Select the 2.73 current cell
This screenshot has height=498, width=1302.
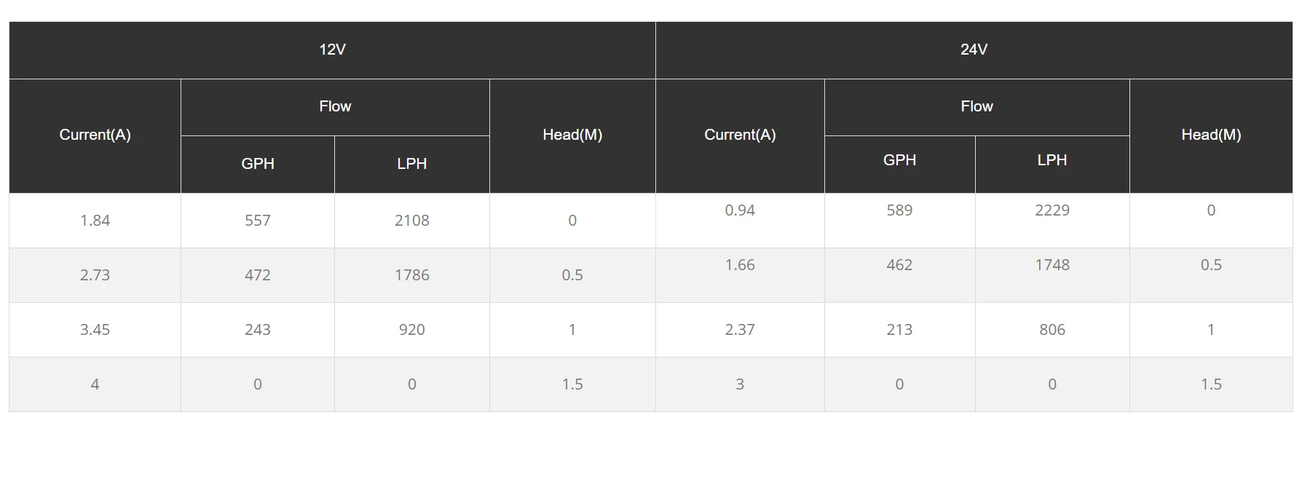[95, 275]
